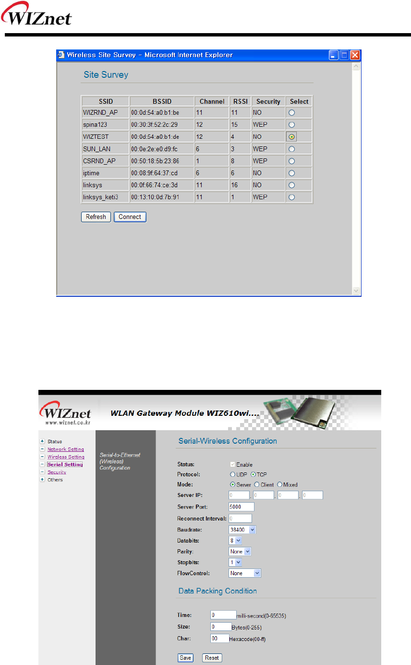Minimize the Wireless Site Survey window
This screenshot has width=411, height=665.
(x=334, y=55)
